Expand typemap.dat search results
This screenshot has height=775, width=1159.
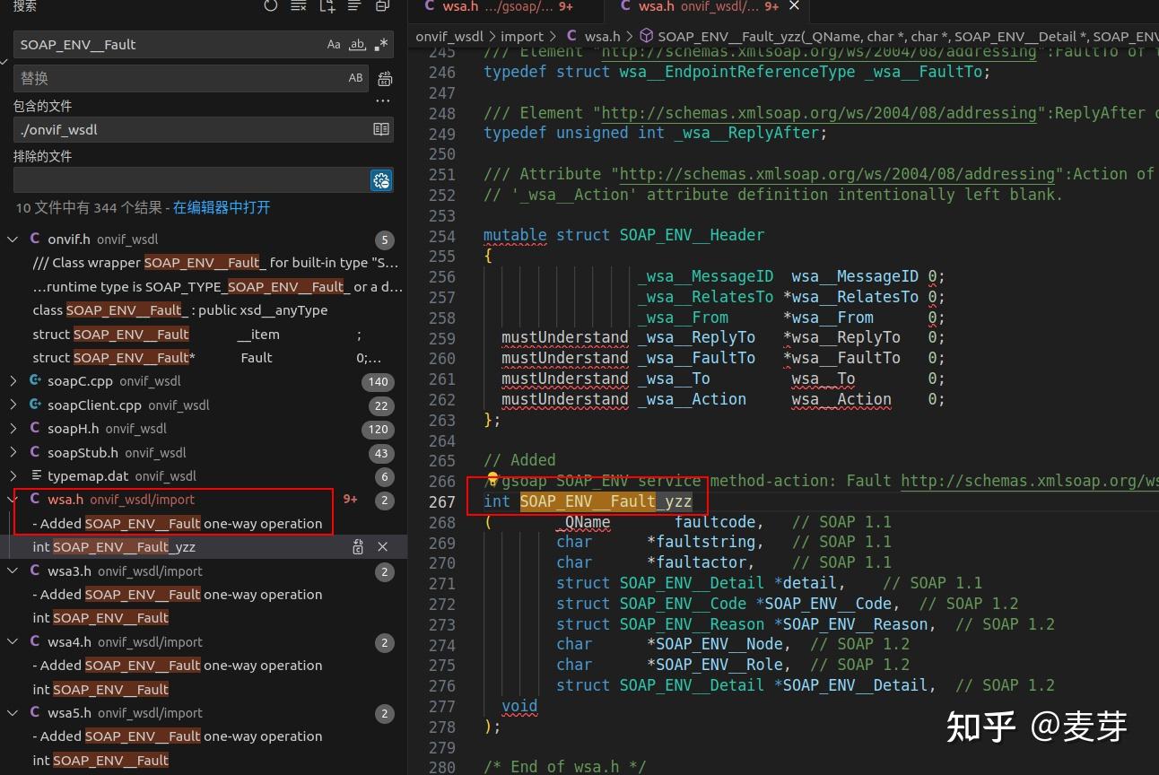tap(13, 476)
